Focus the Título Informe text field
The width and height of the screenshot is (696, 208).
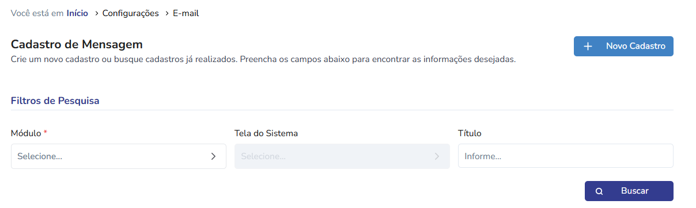pos(566,156)
